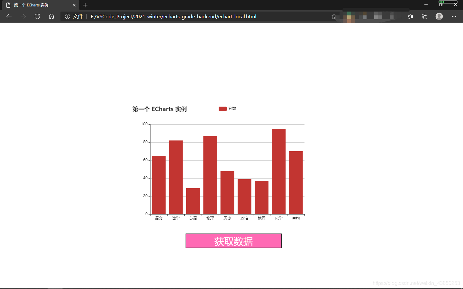This screenshot has height=289, width=463.
Task: Open the browser home page
Action: (51, 16)
